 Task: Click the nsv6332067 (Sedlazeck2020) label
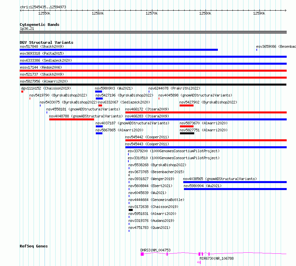124,102
